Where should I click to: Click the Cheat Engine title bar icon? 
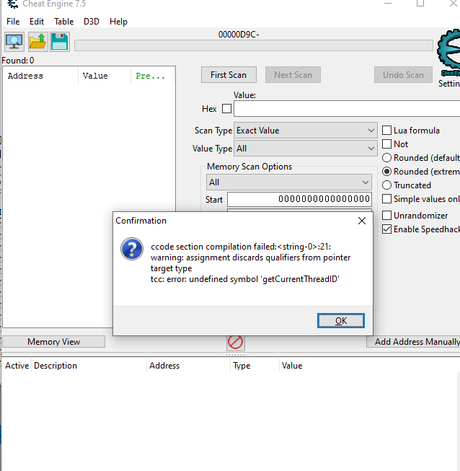12,4
